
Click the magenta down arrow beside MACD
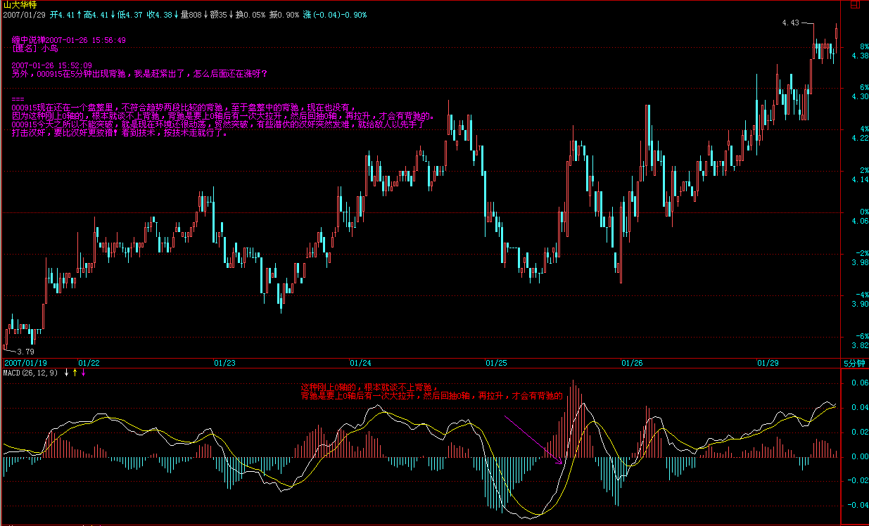(84, 372)
